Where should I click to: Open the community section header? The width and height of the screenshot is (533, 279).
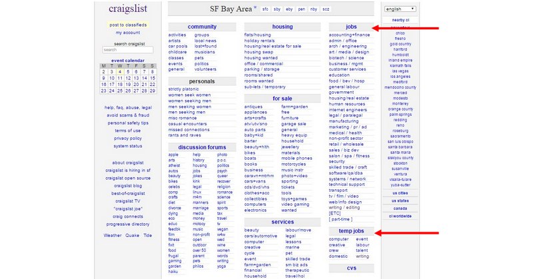point(202,27)
